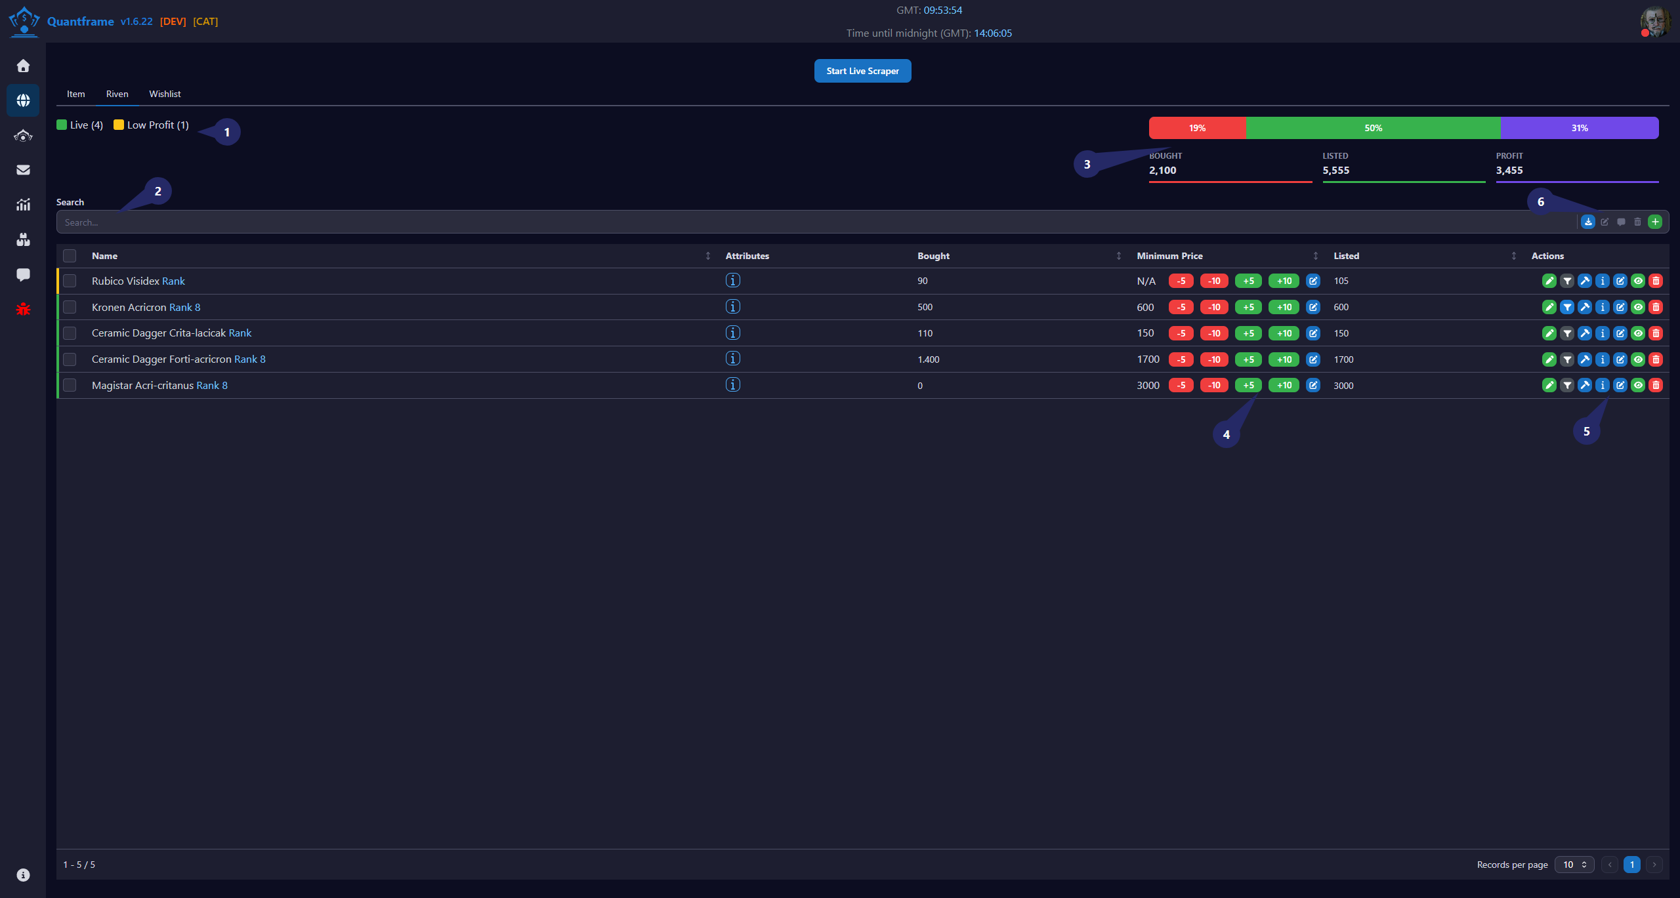Open the home icon in sidebar
1680x898 pixels.
23,66
